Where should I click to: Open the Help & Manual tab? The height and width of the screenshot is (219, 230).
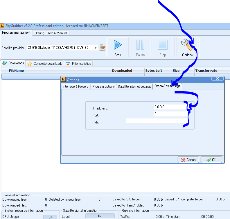pyautogui.click(x=57, y=33)
